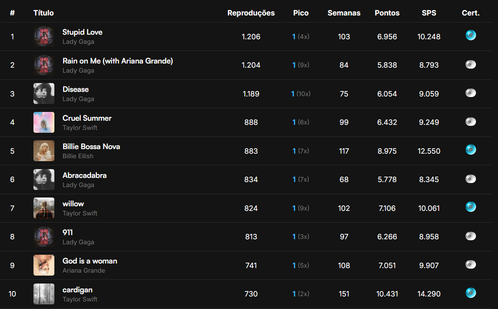The width and height of the screenshot is (498, 309).
Task: Click the Semanas column header
Action: 344,13
